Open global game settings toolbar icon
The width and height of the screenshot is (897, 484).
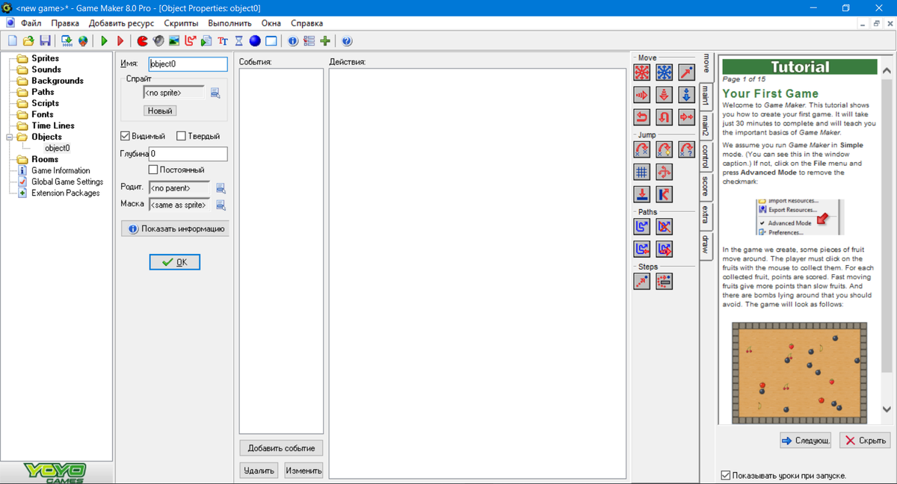coord(309,40)
